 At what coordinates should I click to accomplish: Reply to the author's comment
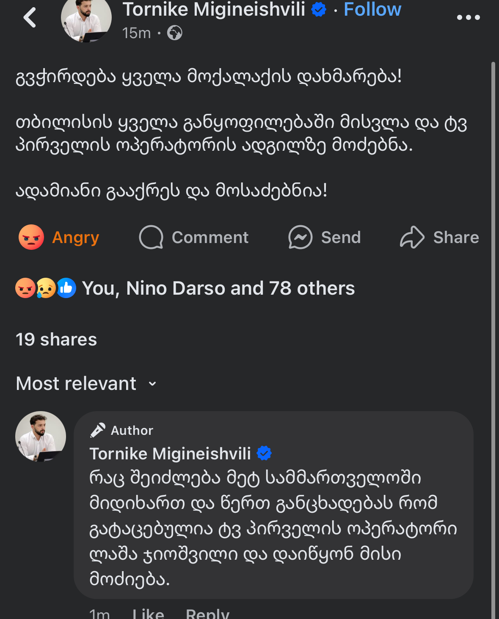click(207, 613)
